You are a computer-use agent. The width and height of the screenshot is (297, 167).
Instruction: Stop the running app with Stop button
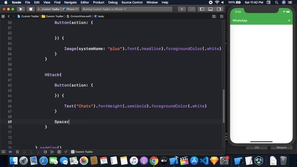pos(31,9)
